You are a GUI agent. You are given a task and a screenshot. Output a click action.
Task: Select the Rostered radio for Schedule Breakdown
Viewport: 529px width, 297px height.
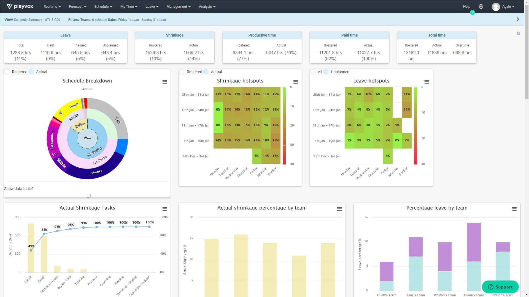pyautogui.click(x=7, y=72)
